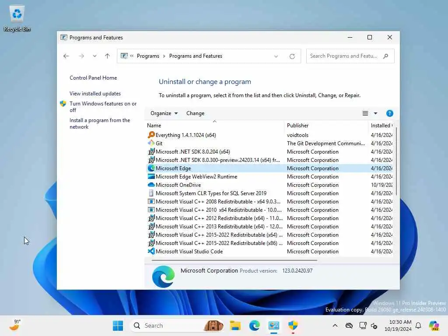Click the vertical scrollbar of program list

[396, 161]
